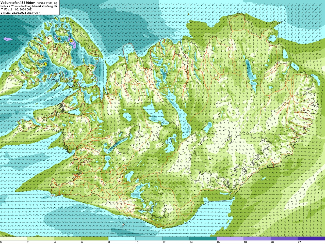Pick the 20–22 m/s violet legend swatch
Image resolution: width=325 pixels, height=244 pixels.
click(284, 239)
